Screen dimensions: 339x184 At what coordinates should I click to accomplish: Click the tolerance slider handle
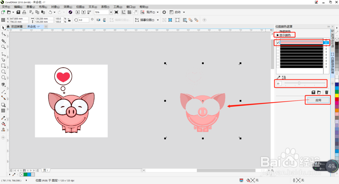pos(299,83)
